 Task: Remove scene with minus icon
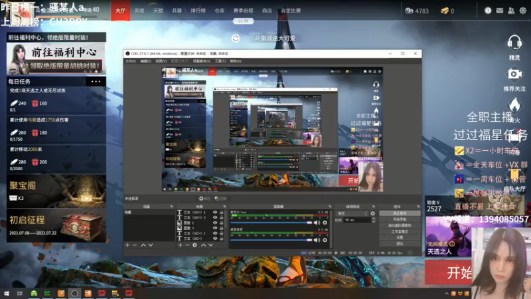click(x=135, y=245)
